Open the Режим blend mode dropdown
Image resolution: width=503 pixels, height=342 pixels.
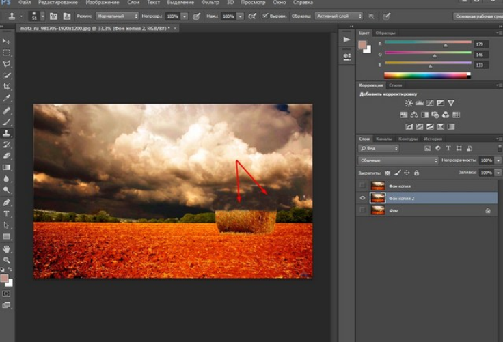pos(117,16)
